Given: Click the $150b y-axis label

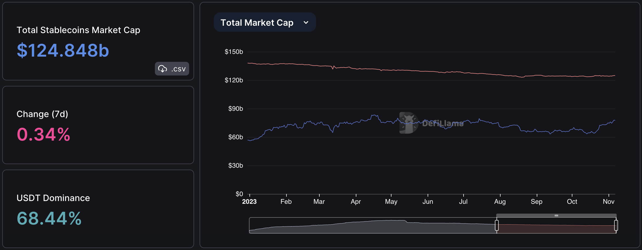Looking at the screenshot, I should tap(234, 52).
